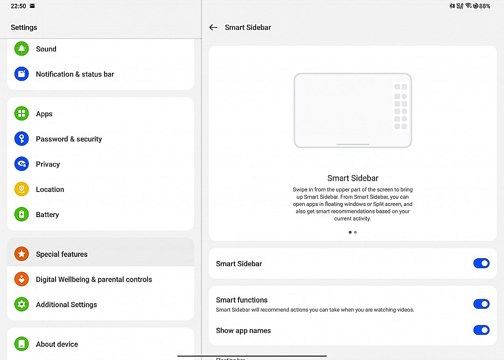Tap the Additional Settings gear icon
The width and height of the screenshot is (504, 360).
pos(21,304)
